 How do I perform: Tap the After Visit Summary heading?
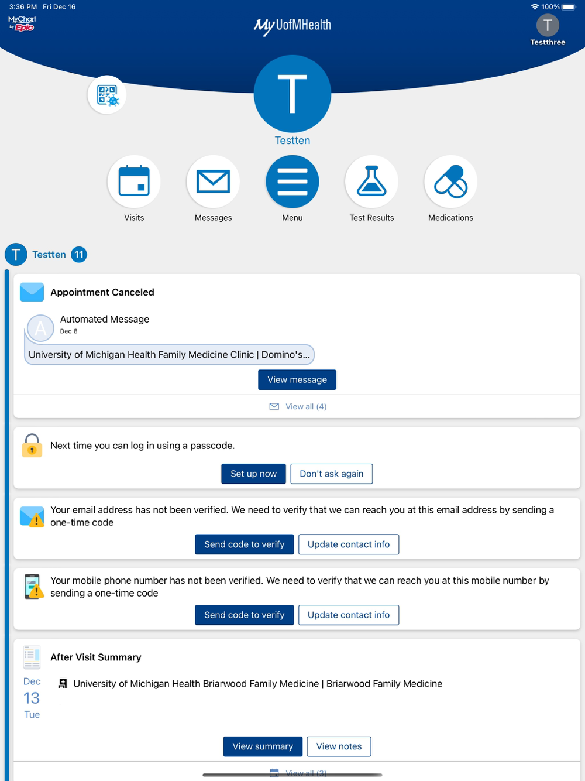pos(96,657)
